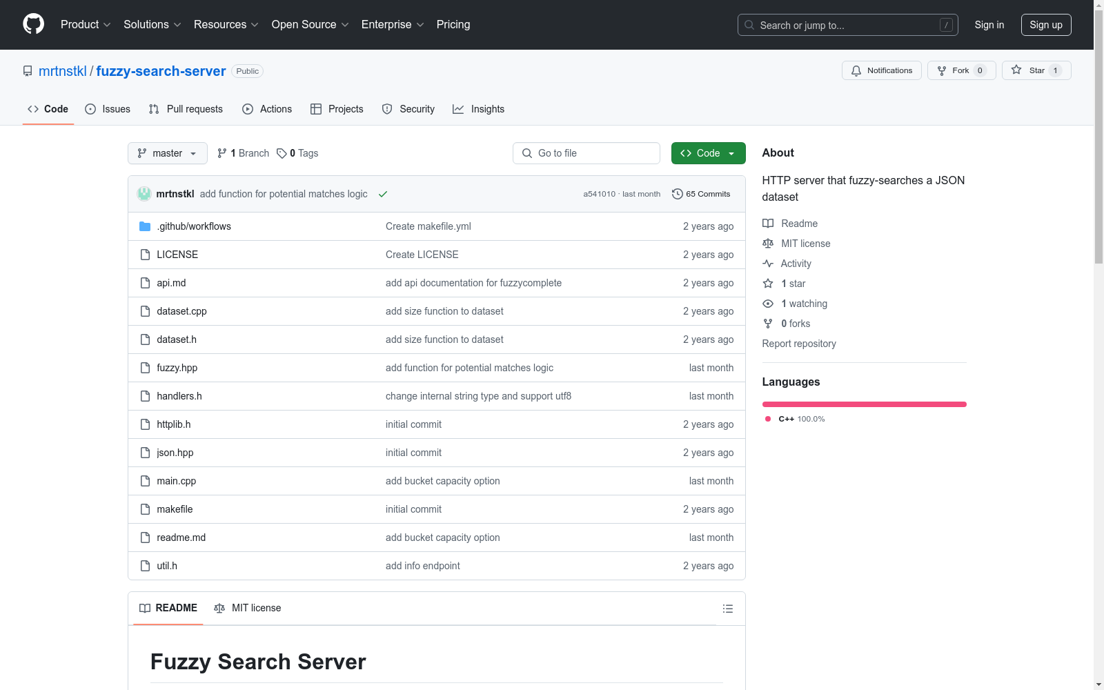This screenshot has height=690, width=1104.
Task: Open the json.hpp file
Action: click(x=175, y=453)
